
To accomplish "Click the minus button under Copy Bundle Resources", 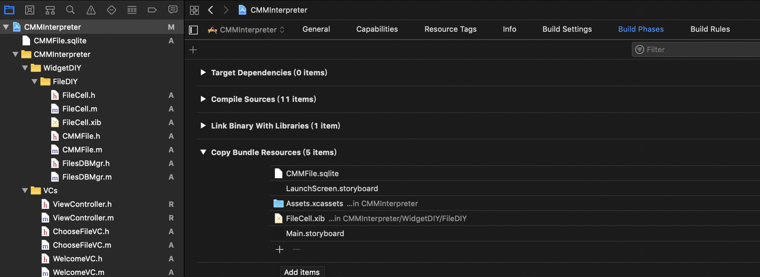I will [296, 250].
